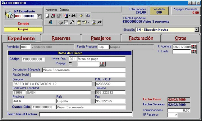This screenshot has height=121, width=202.
Task: Open the arrow beside the RE icon
Action: pos(70,16)
